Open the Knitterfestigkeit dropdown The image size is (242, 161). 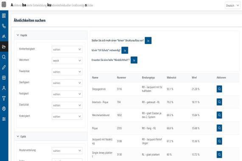point(67,50)
